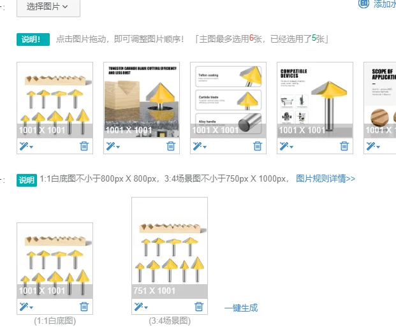Select the Compatible Devices thumbnail
This screenshot has height=332, width=396.
(315, 100)
